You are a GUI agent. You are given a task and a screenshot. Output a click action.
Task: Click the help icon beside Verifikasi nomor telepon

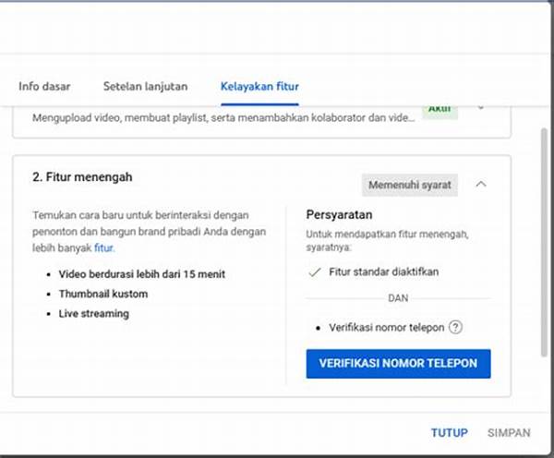tap(455, 328)
